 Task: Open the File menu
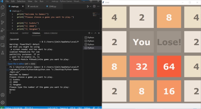click(x=7, y=1)
